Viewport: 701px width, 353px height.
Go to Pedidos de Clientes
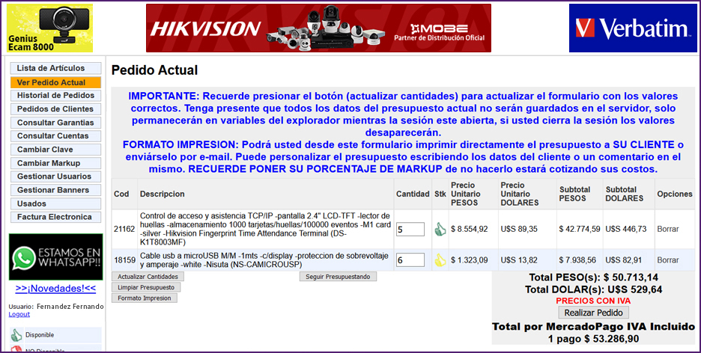[56, 109]
